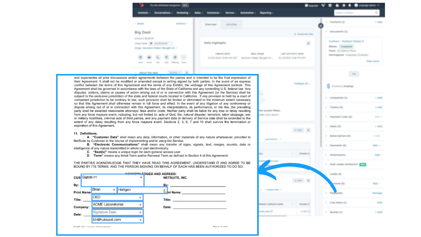Screen dimensions: 421x237
Task: Open the Marketing navigation menu
Action: pos(183,13)
